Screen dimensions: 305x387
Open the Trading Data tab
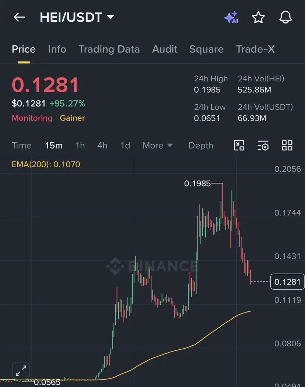point(109,49)
